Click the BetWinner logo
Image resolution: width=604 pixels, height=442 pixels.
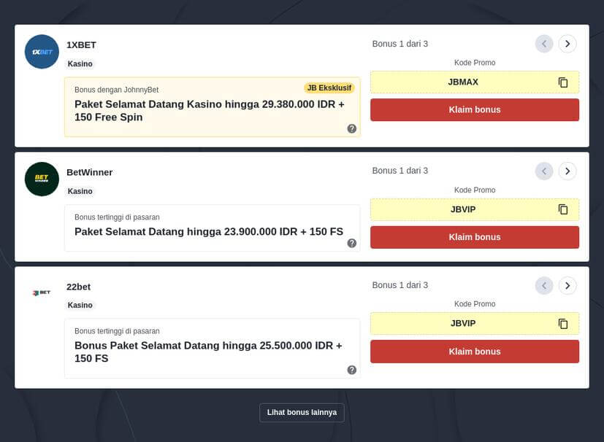(x=42, y=179)
